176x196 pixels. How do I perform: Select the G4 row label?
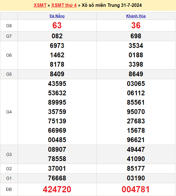[9, 112]
